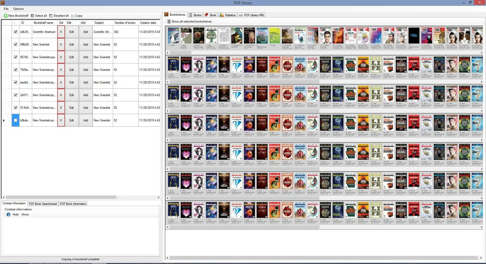Click the Copy bookshelf icon
Screen dimensions: 486x264
73,16
